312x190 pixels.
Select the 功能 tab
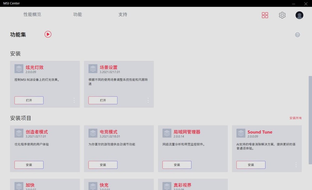click(x=77, y=15)
